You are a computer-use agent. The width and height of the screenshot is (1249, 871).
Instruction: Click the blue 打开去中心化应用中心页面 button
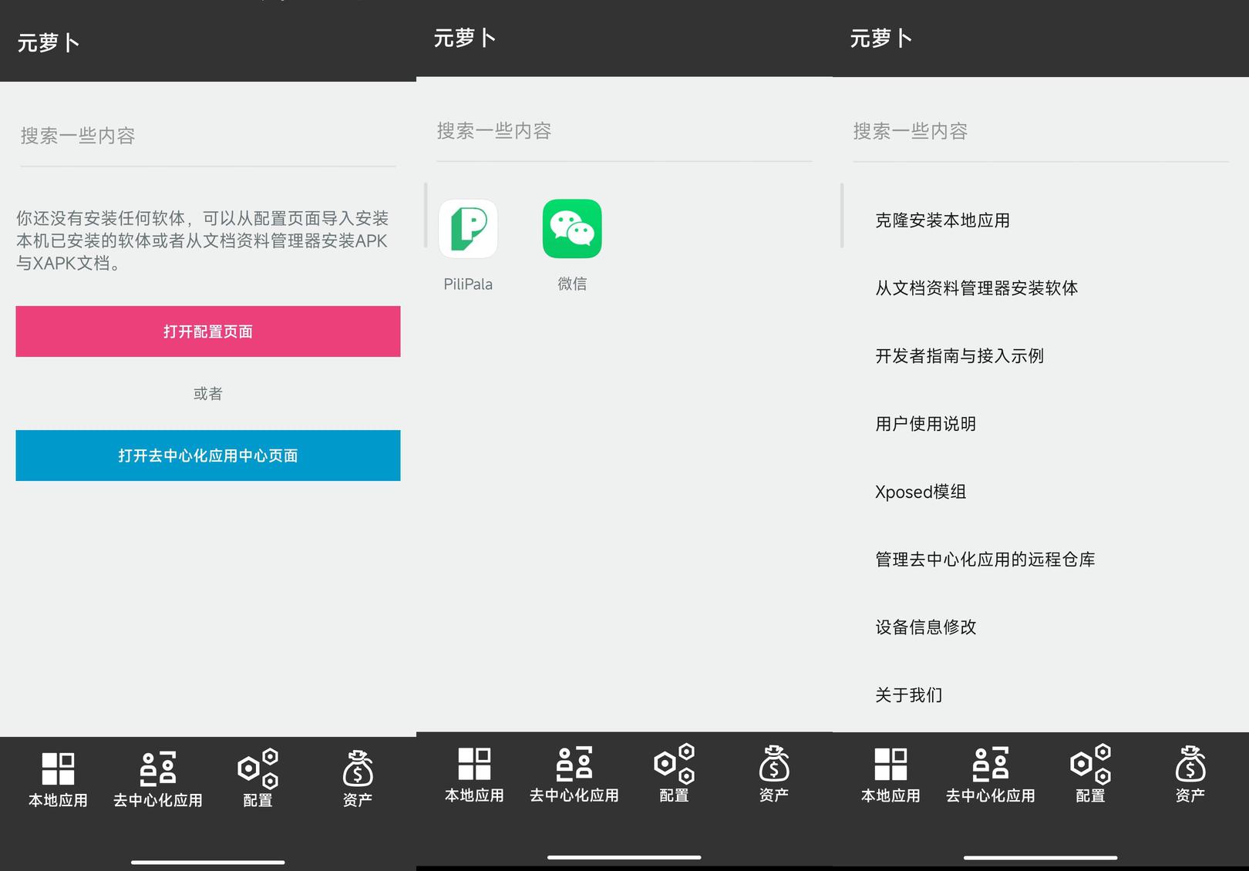(208, 456)
